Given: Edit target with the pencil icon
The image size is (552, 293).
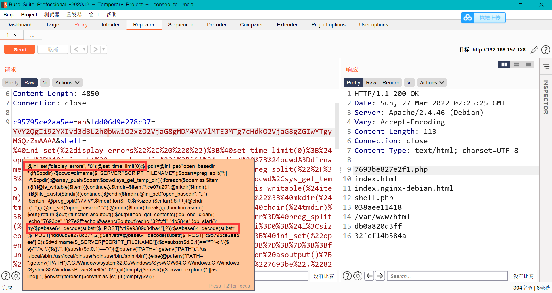Looking at the screenshot, I should 534,50.
